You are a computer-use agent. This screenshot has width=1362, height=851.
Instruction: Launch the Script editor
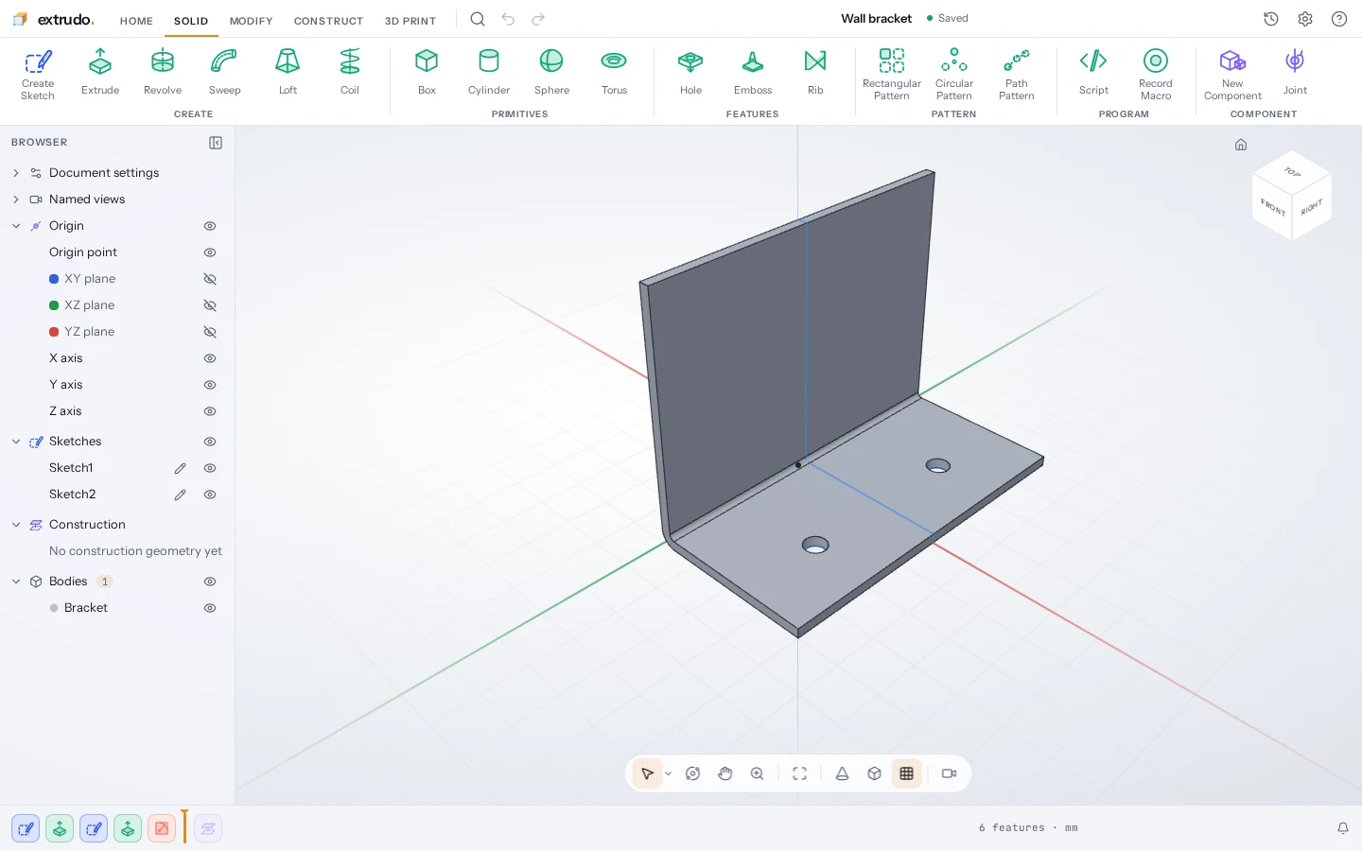tap(1093, 72)
